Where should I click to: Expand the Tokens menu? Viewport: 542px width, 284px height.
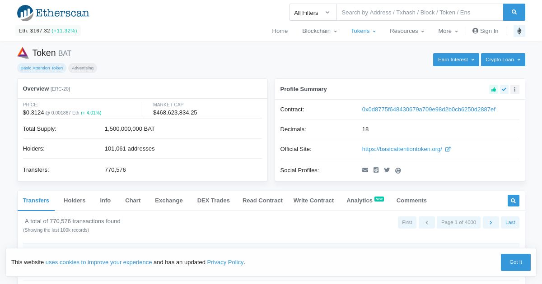363,31
